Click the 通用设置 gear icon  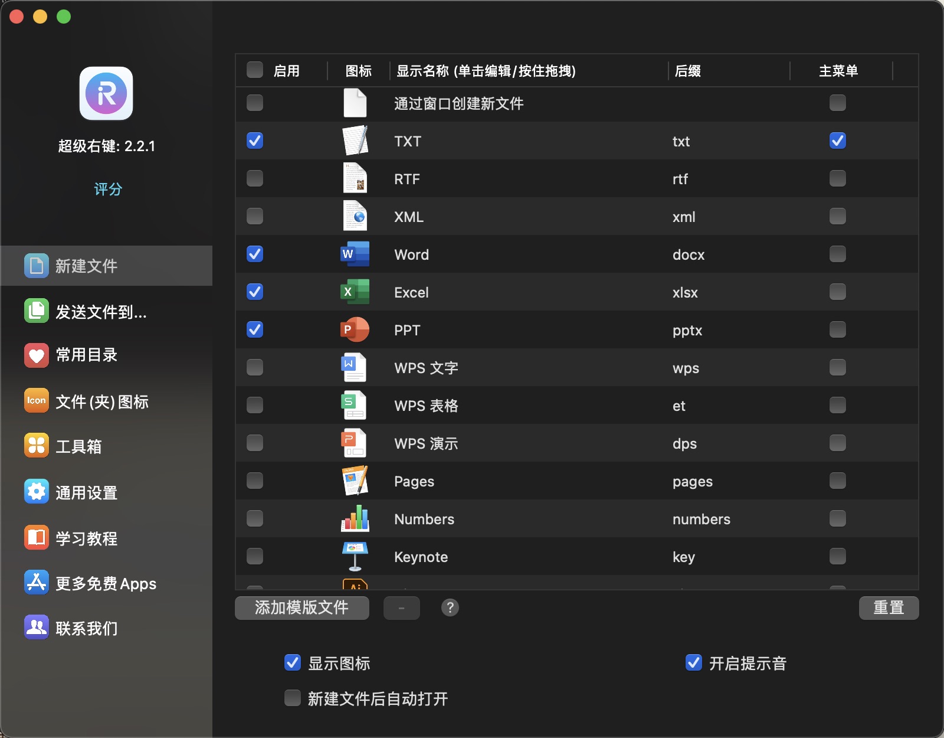click(36, 491)
